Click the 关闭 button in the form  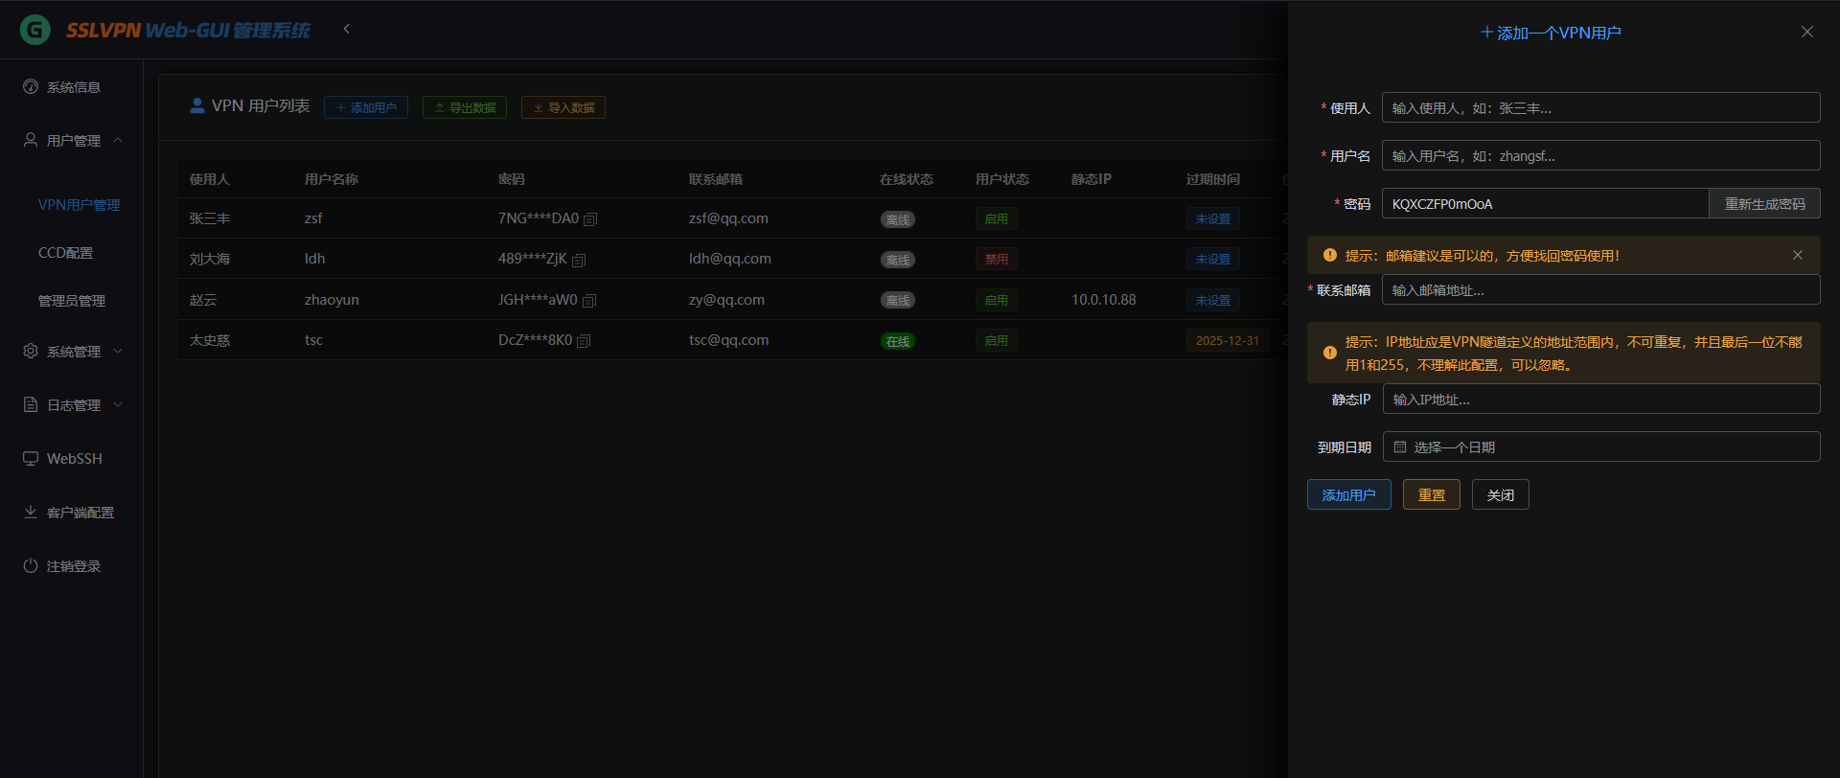(x=1501, y=494)
